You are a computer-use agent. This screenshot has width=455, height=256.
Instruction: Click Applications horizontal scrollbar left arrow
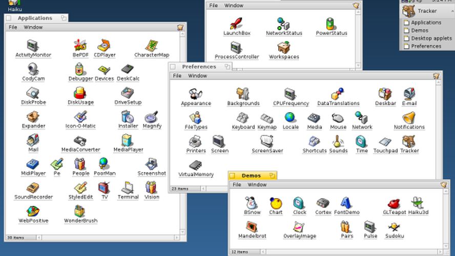pos(39,238)
